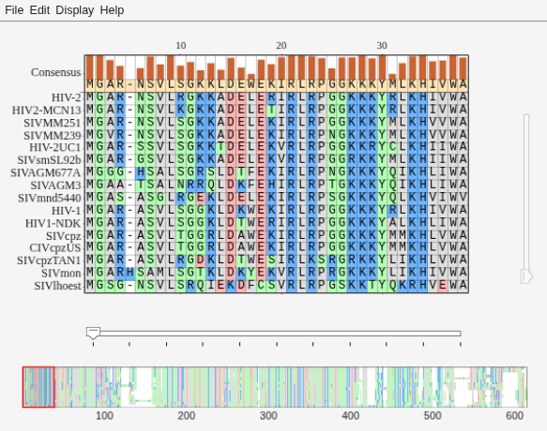547x431 pixels.
Task: Click the first M residue in Consensus sequence
Action: point(90,84)
